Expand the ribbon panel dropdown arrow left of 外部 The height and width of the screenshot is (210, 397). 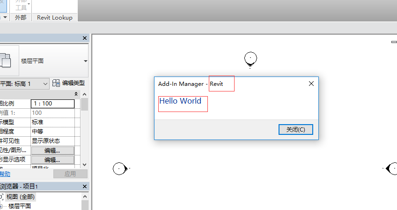5,17
